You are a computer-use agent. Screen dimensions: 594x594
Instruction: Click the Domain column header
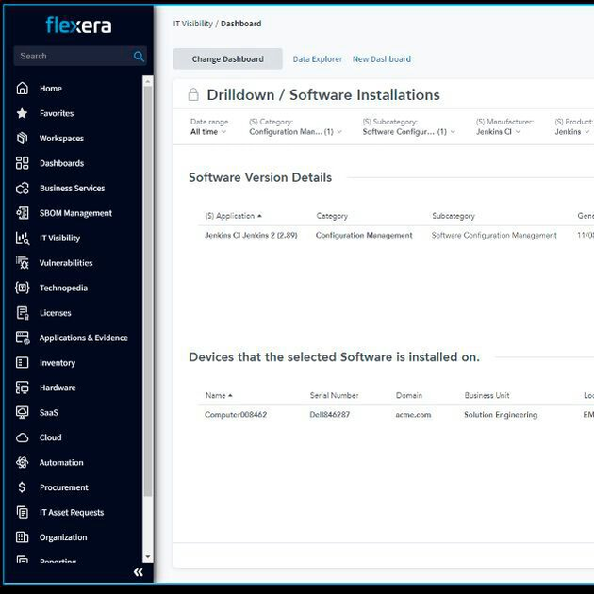409,395
